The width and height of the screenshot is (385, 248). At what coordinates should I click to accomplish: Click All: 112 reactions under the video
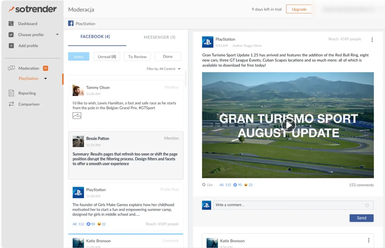[225, 185]
